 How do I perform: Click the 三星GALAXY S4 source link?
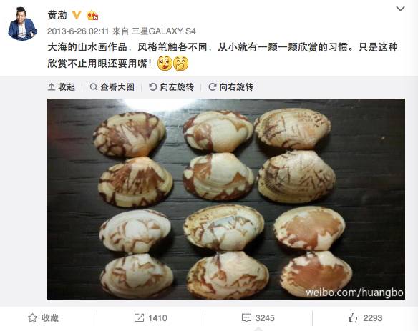click(164, 31)
